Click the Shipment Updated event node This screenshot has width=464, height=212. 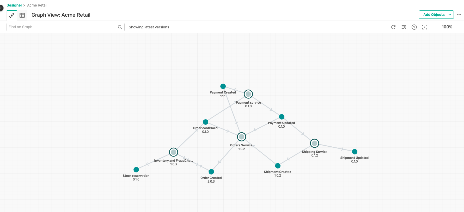click(x=355, y=152)
